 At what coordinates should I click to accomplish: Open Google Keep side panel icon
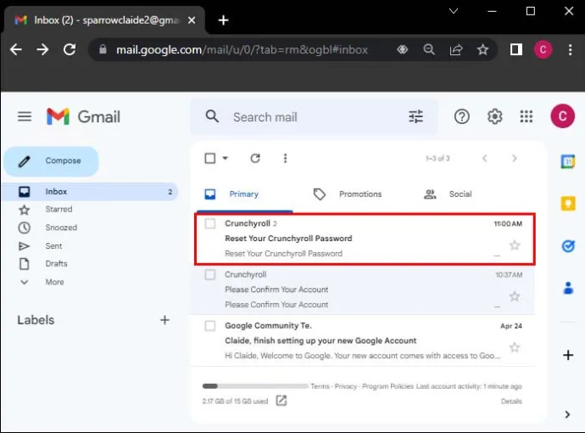click(568, 204)
